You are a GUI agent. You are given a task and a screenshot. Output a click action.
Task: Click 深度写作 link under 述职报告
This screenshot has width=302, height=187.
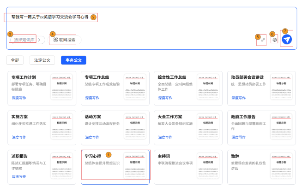pos(19,176)
